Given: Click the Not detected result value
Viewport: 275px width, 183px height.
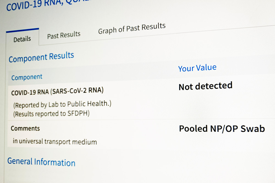Looking at the screenshot, I should coord(205,86).
